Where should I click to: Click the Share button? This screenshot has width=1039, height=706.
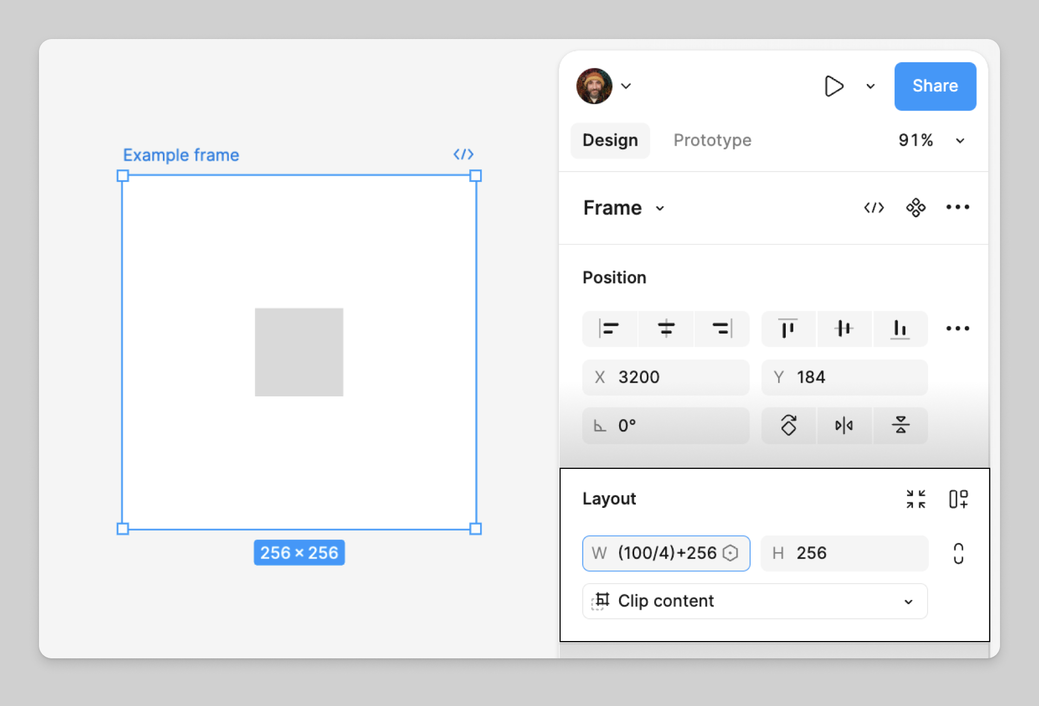click(x=935, y=86)
